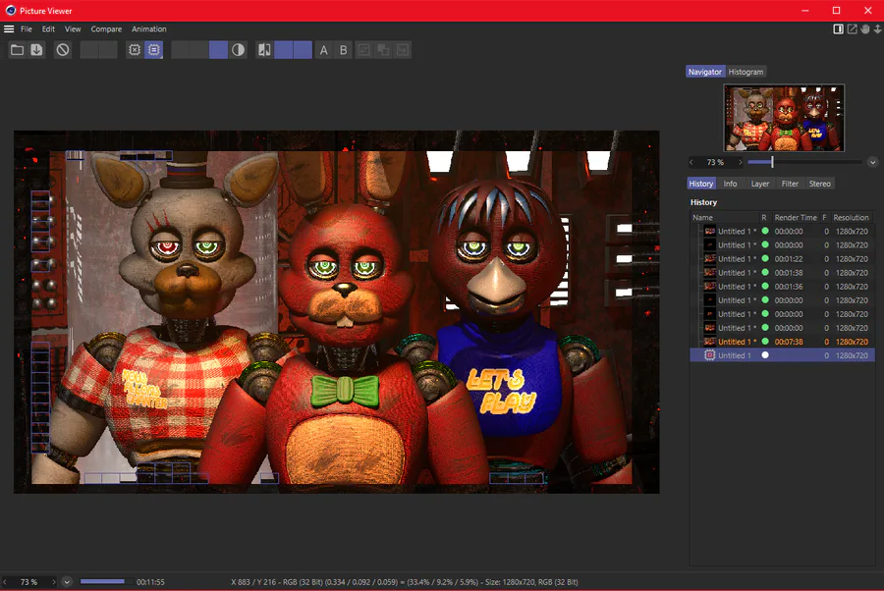Set image as A for comparison

pos(323,50)
